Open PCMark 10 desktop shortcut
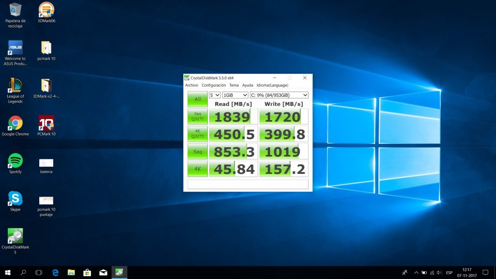Screen dimensions: 496x279 click(x=46, y=123)
